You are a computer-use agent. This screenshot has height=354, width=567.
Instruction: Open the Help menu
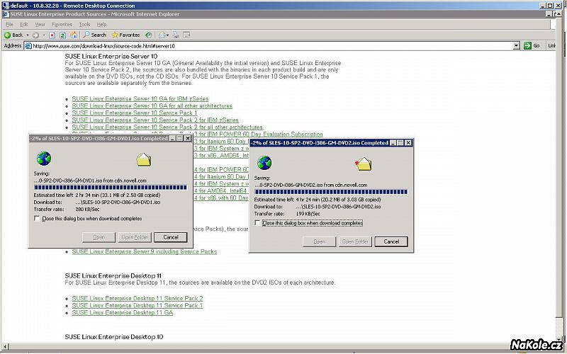click(101, 25)
